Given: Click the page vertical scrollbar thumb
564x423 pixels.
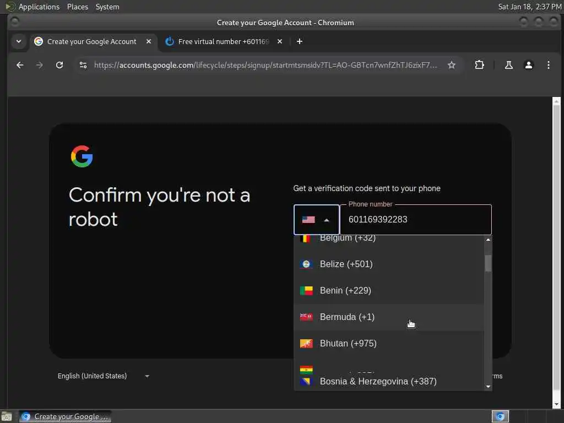Looking at the screenshot, I should point(556,248).
